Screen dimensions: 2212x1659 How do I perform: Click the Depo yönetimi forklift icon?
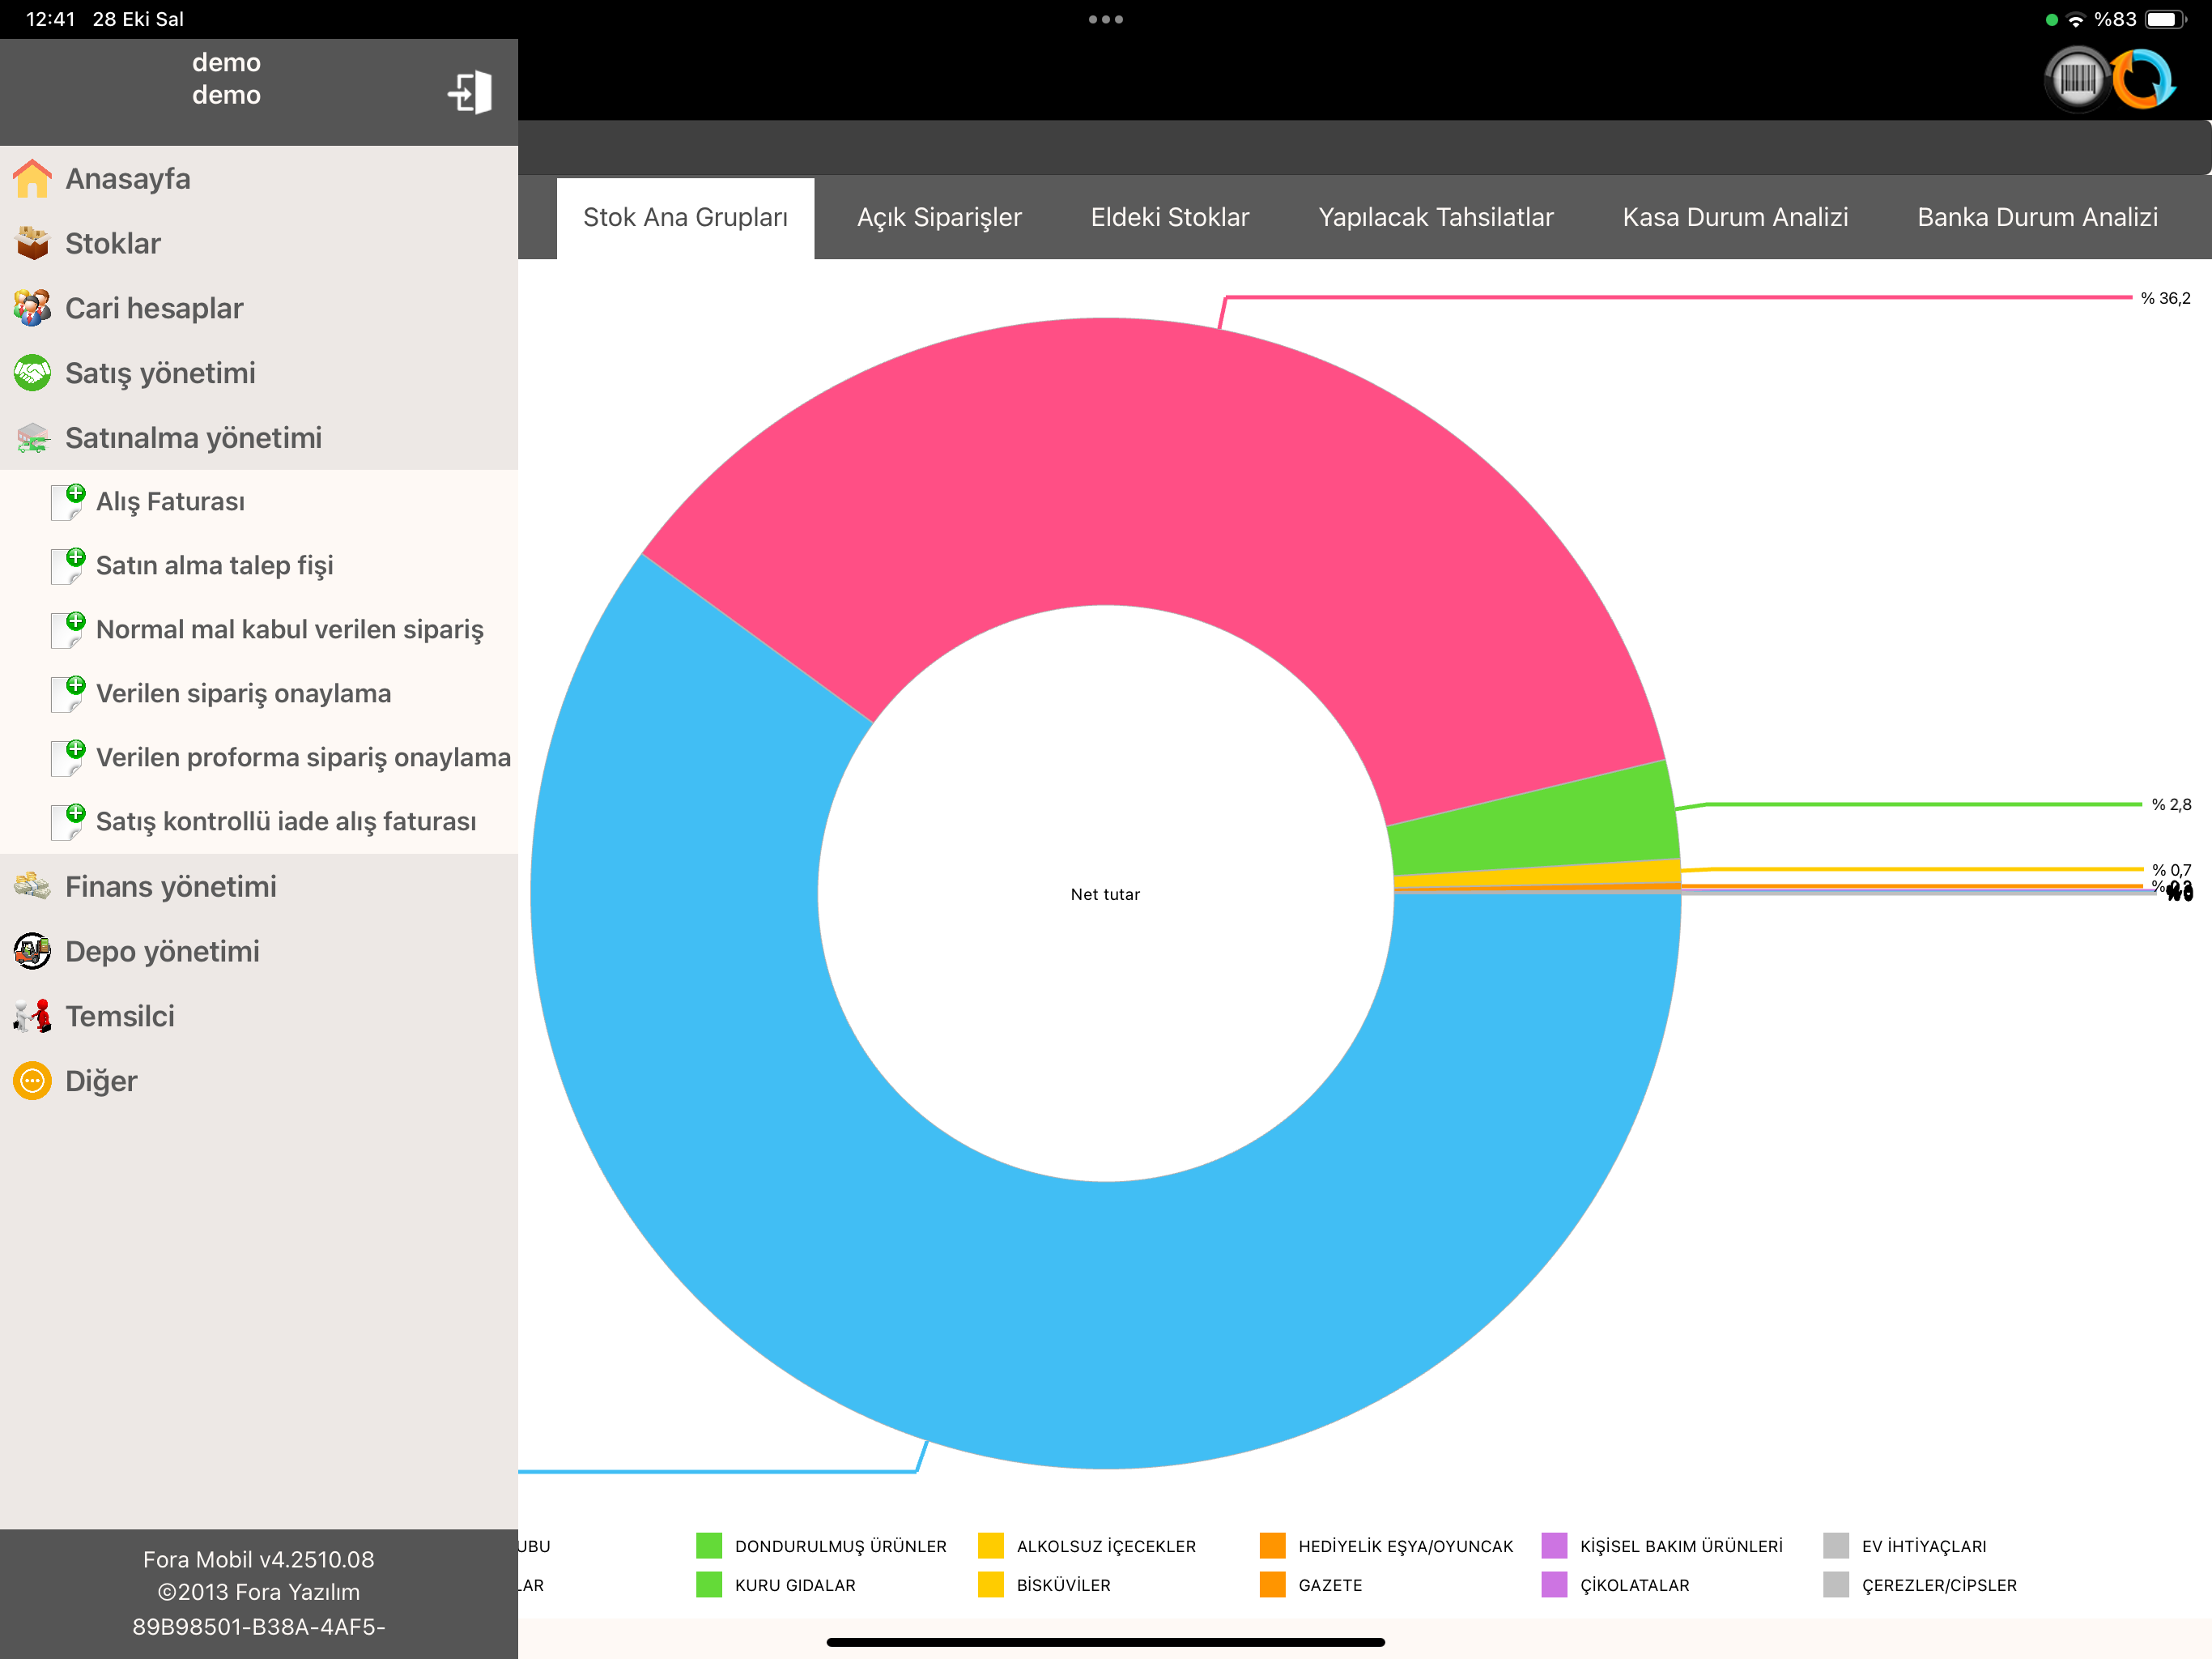[32, 950]
